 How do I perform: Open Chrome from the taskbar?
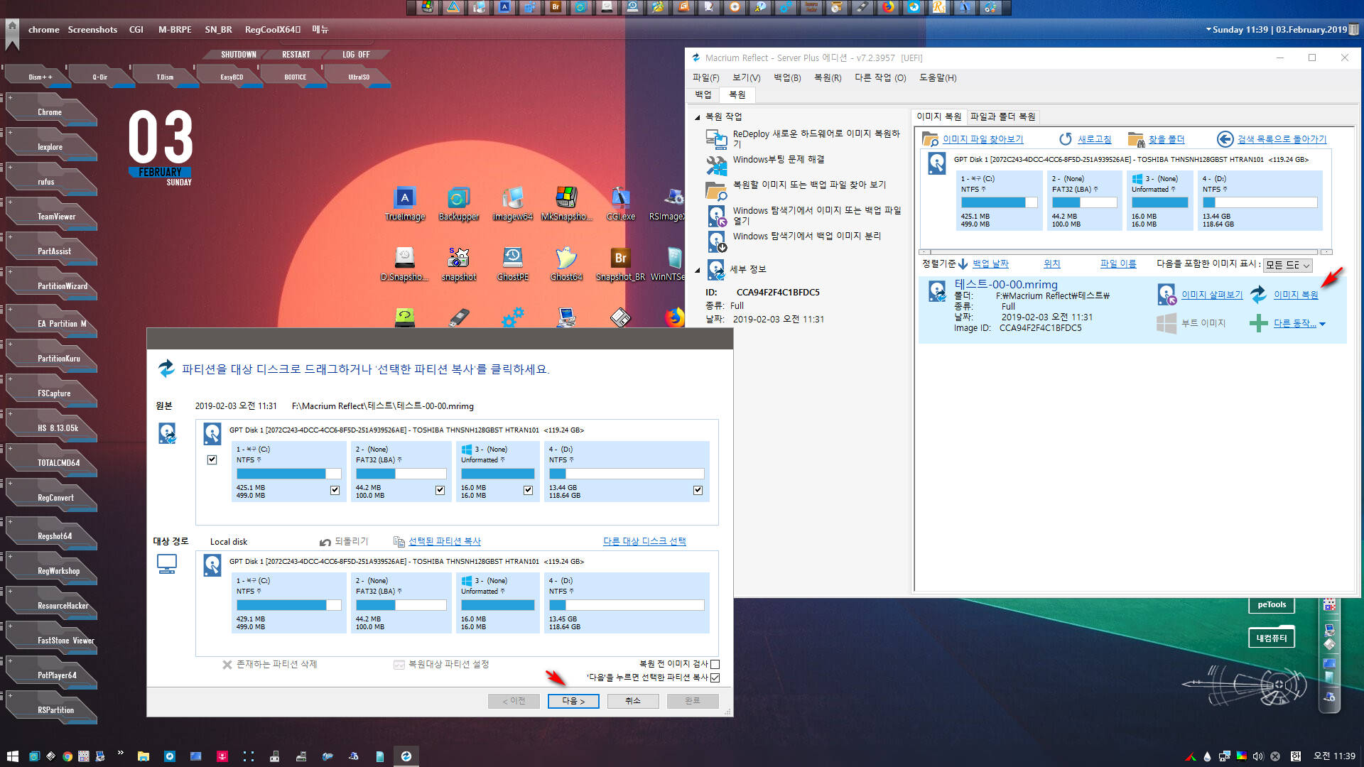(67, 756)
